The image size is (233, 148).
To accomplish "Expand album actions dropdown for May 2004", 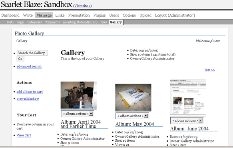I will [x=132, y=116].
